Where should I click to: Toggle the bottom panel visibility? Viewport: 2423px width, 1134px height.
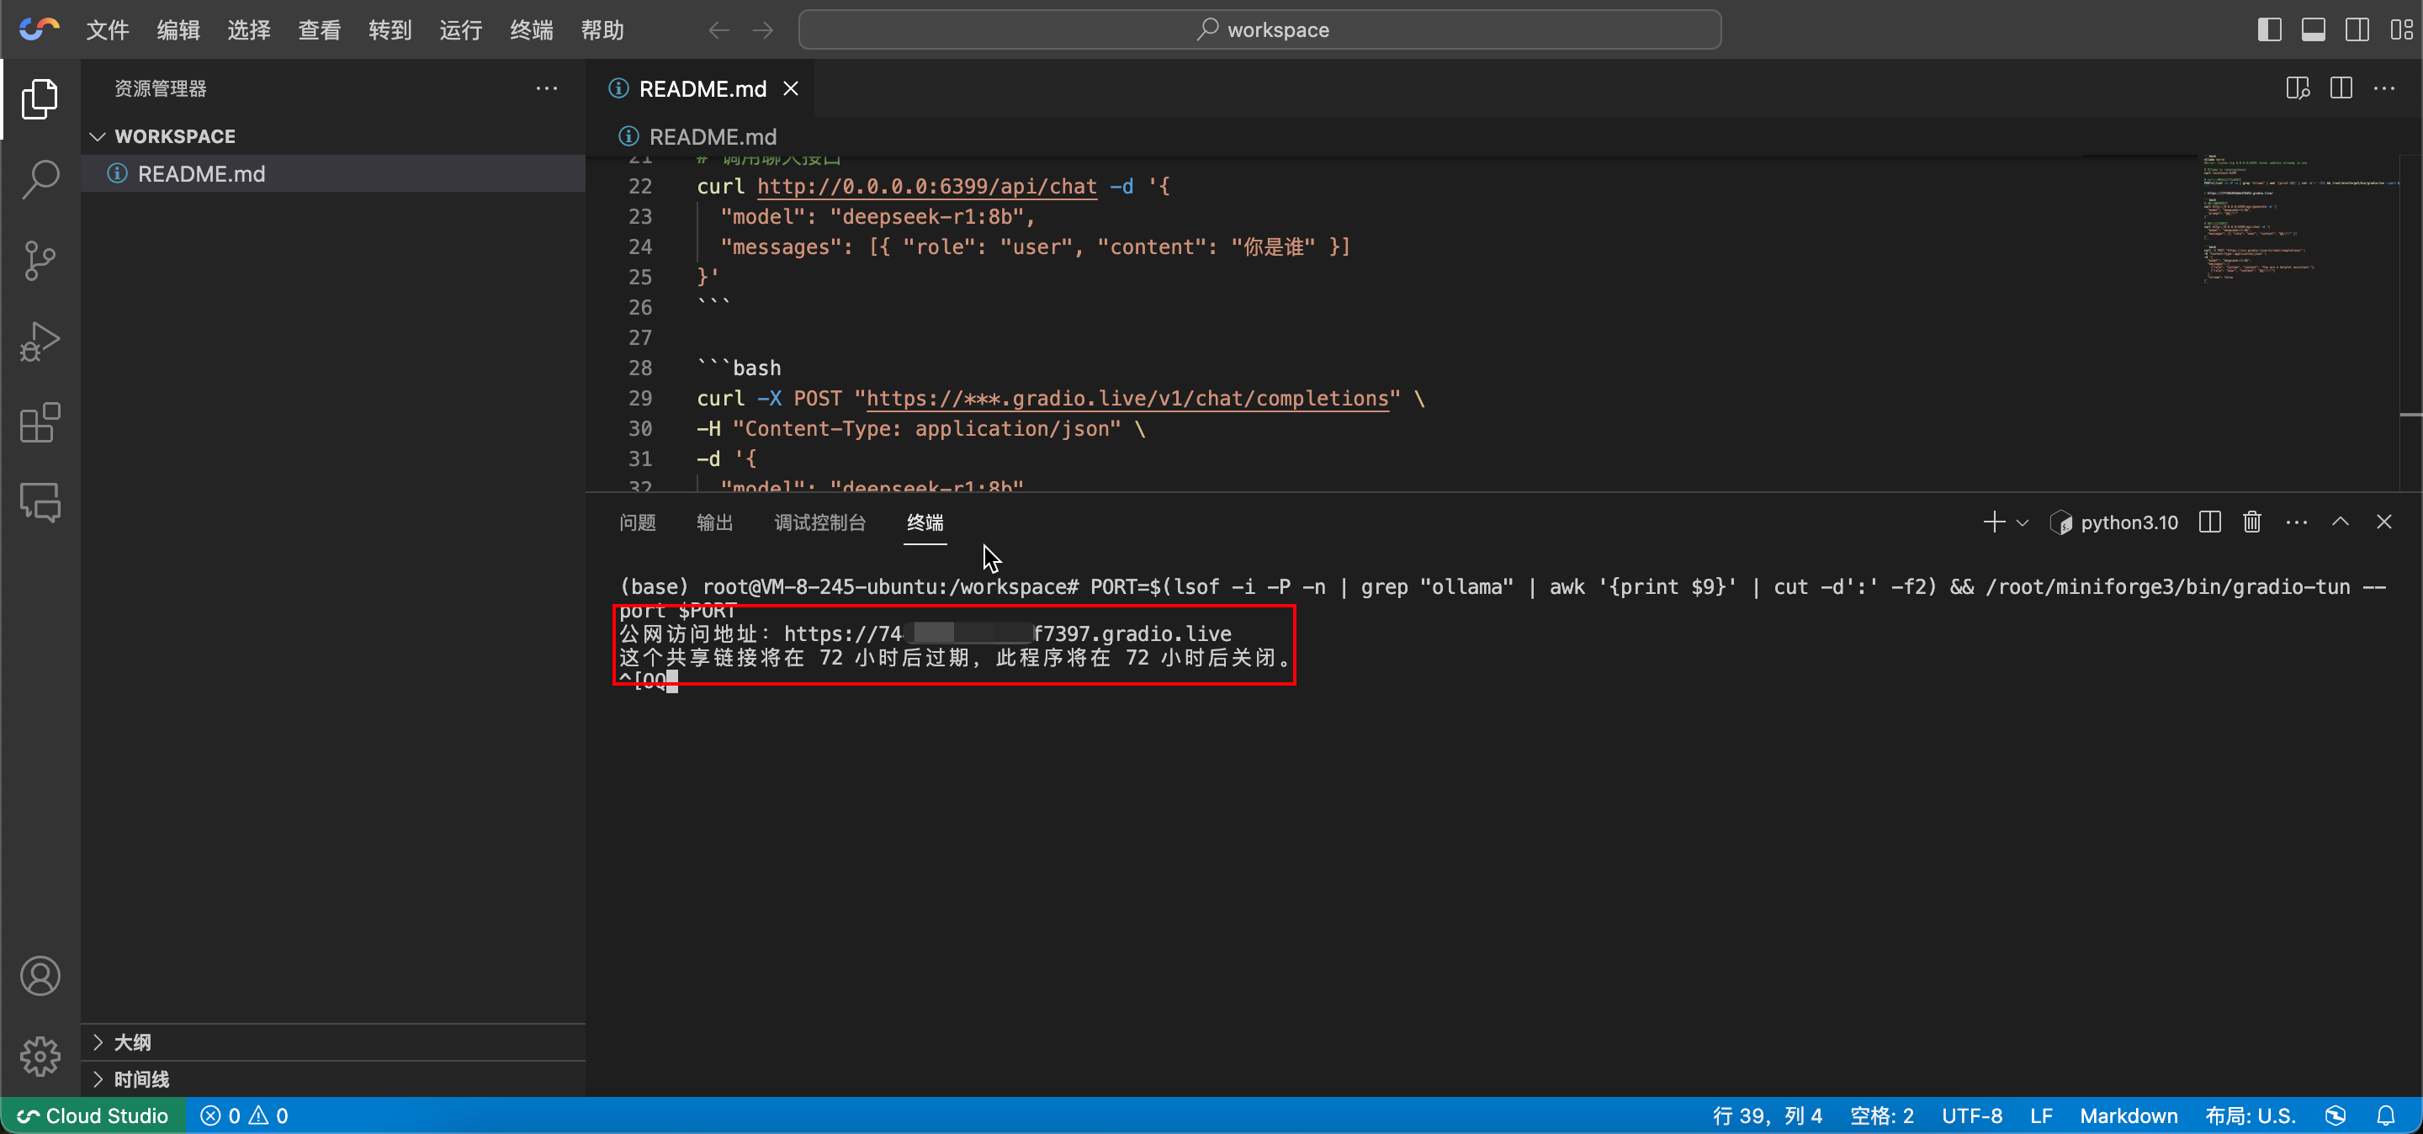pos(2313,30)
